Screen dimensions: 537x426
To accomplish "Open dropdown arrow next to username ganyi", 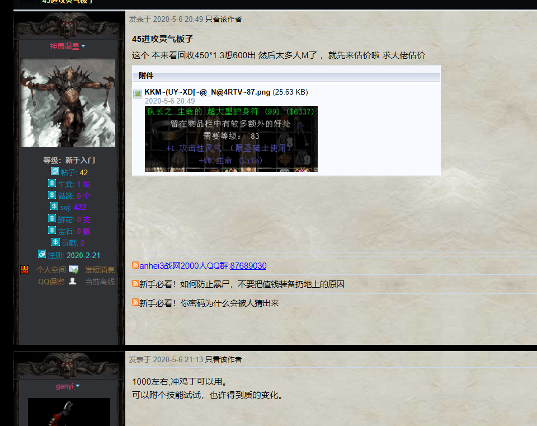I will pyautogui.click(x=78, y=386).
